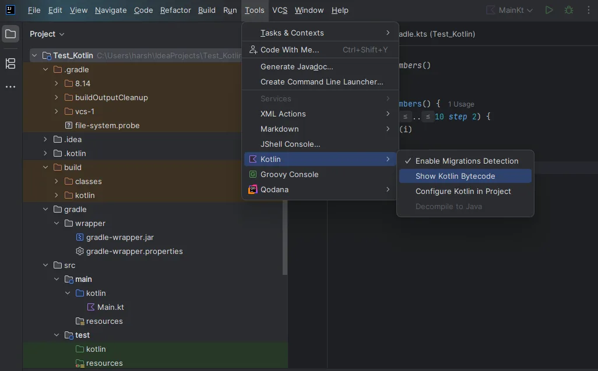This screenshot has width=598, height=371.
Task: Expand the 8.14 folder chevron
Action: 57,83
